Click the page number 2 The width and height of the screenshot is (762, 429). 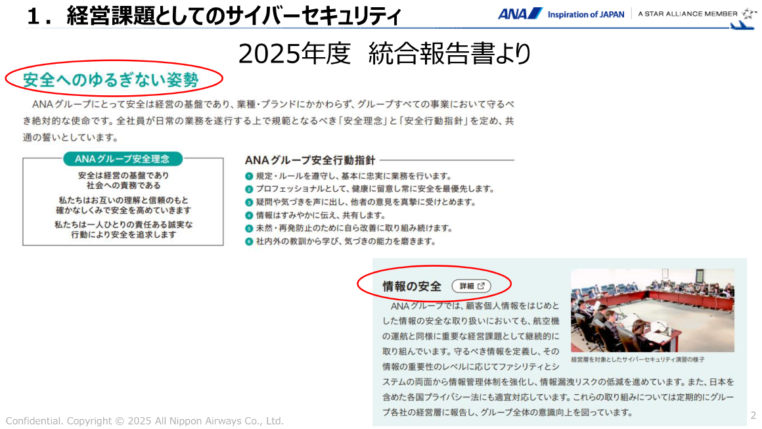(753, 414)
